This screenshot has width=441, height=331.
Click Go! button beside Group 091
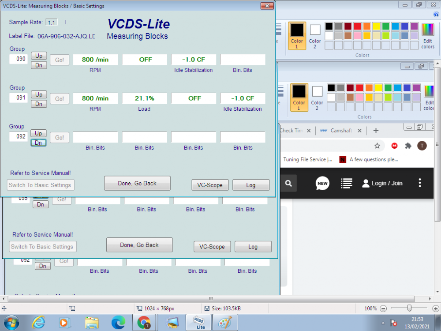pyautogui.click(x=60, y=99)
